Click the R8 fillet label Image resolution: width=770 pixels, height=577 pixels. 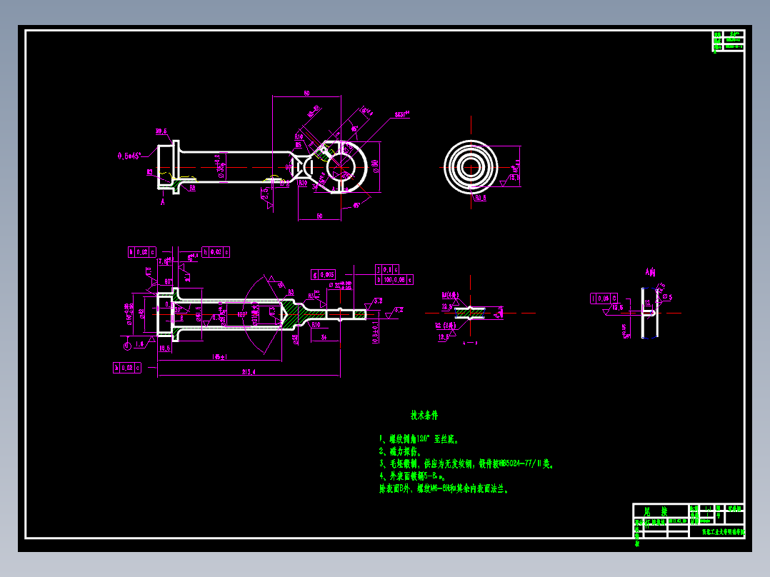(193, 188)
